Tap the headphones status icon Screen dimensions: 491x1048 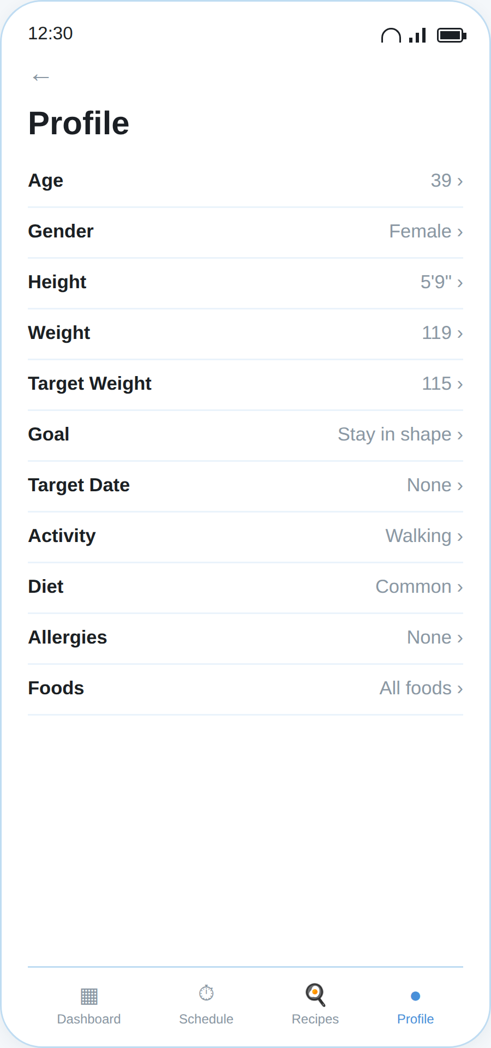(x=391, y=35)
